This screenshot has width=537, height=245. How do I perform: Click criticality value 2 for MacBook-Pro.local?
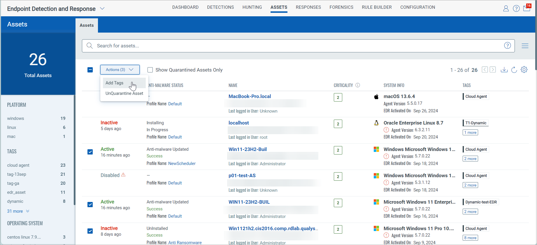point(338,97)
